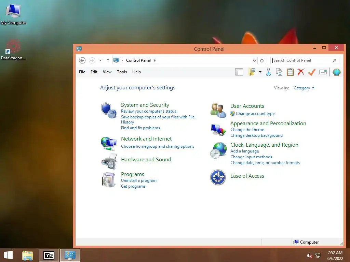Click the Programs disc box icon
Viewport: 350px width, 262px height.
coord(108,180)
